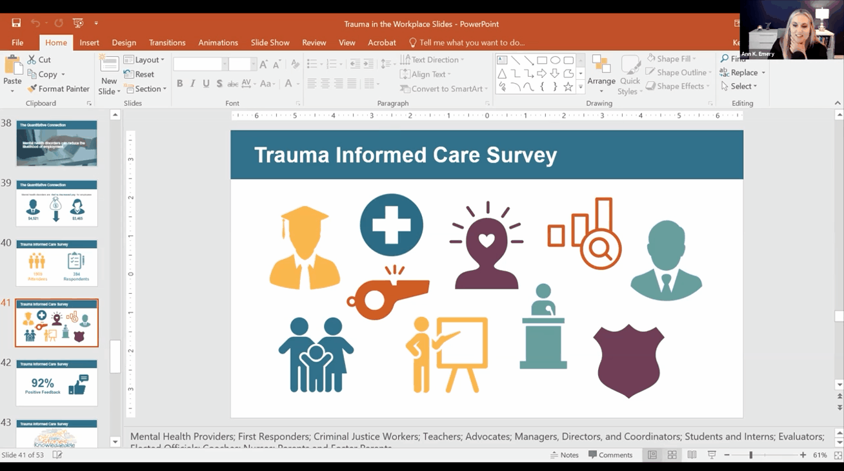
Task: Toggle Center paragraph alignment
Action: coord(325,84)
